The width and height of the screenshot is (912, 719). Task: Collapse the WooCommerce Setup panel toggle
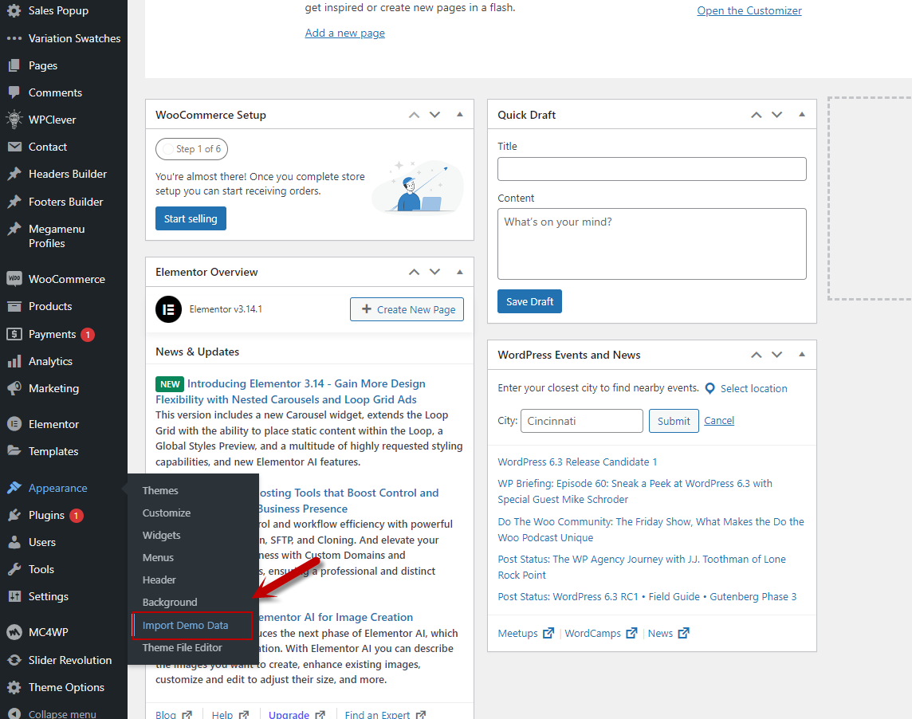[460, 115]
